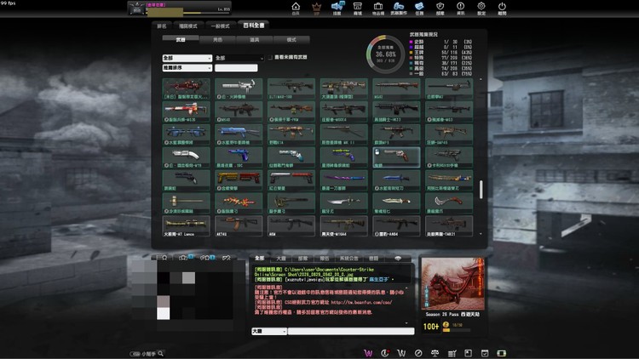The width and height of the screenshot is (639, 359).
Task: Select the M16A4 weapon card
Action: click(344, 226)
